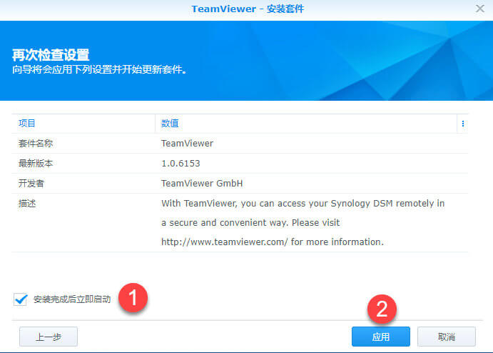Select the 最新版本 row label
Image resolution: width=493 pixels, height=353 pixels.
tap(36, 163)
